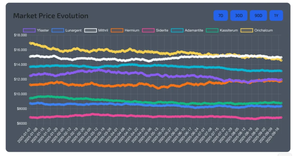Hide the Adamantite line from chart

coord(194,30)
